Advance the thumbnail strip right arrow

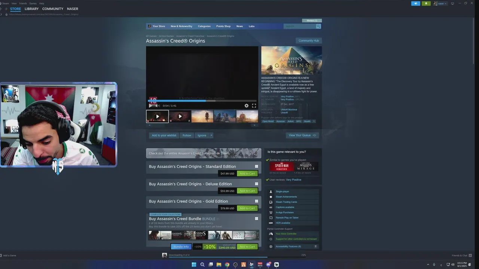[x=255, y=125]
